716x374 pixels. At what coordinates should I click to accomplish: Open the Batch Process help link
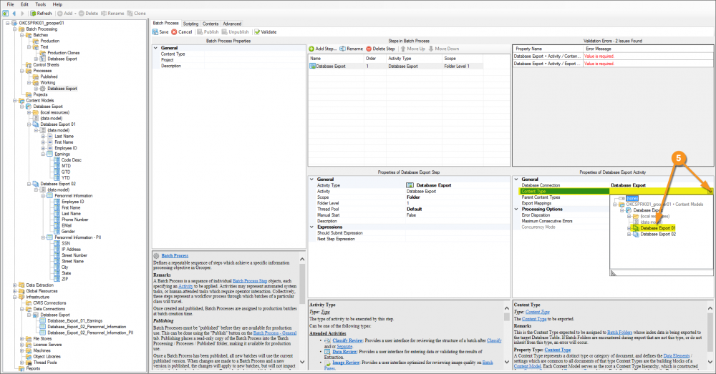coord(175,255)
